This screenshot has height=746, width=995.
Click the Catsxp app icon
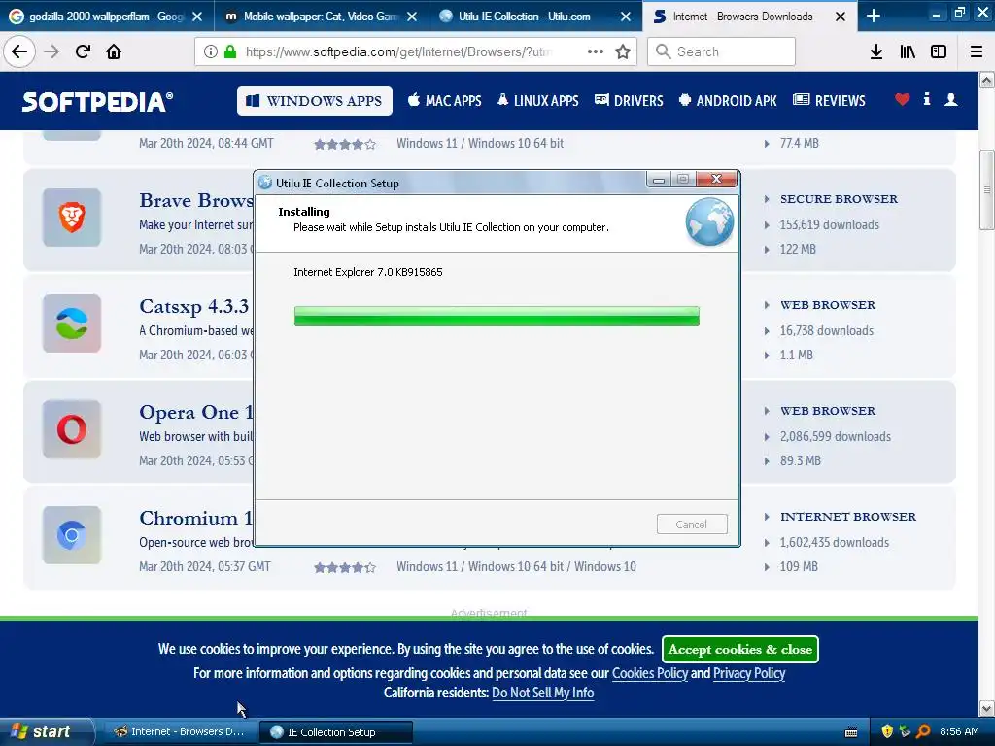coord(72,323)
